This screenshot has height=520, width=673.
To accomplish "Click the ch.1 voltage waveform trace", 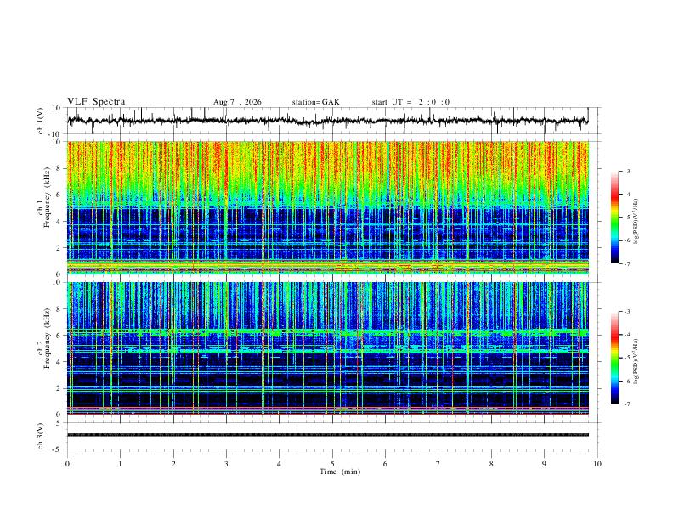I will (x=328, y=121).
